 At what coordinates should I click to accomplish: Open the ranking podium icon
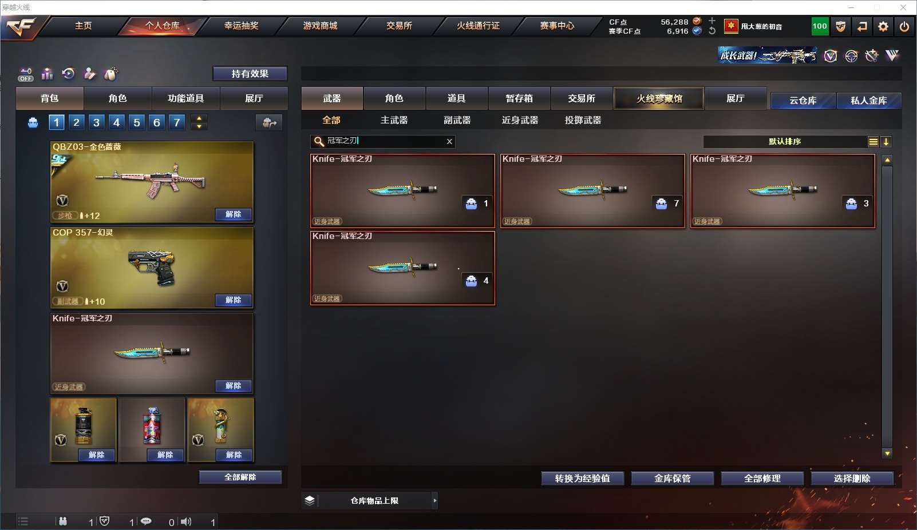coord(48,74)
